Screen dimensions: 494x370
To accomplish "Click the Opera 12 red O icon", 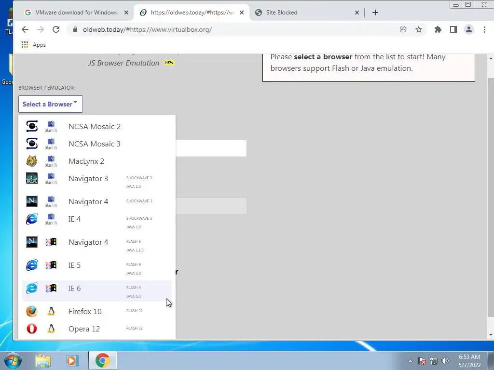I will tap(32, 329).
